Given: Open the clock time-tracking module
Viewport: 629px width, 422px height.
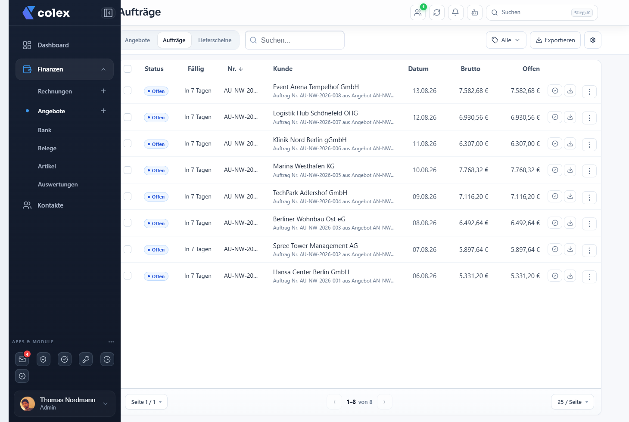Looking at the screenshot, I should pos(107,359).
